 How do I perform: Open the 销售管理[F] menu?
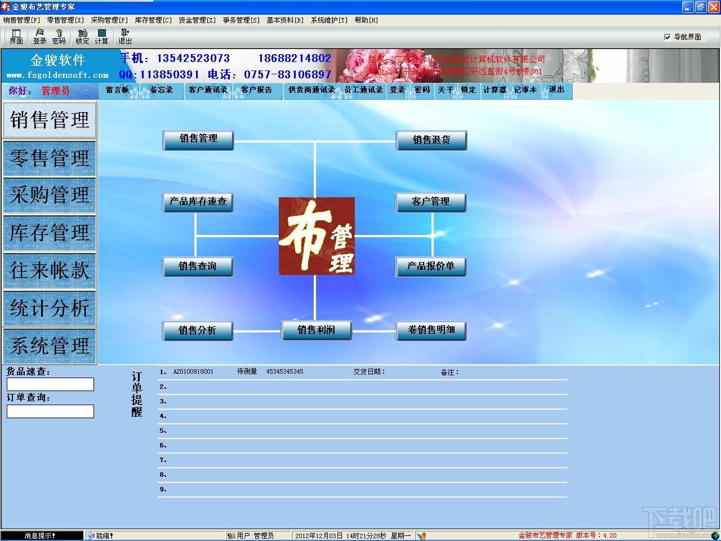pyautogui.click(x=21, y=20)
